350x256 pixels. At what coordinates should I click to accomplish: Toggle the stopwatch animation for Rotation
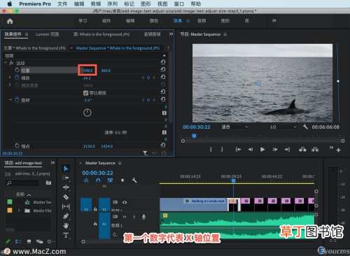pos(17,100)
